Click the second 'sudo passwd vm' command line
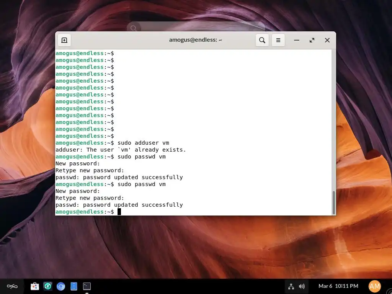This screenshot has width=392, height=294. coord(111,184)
